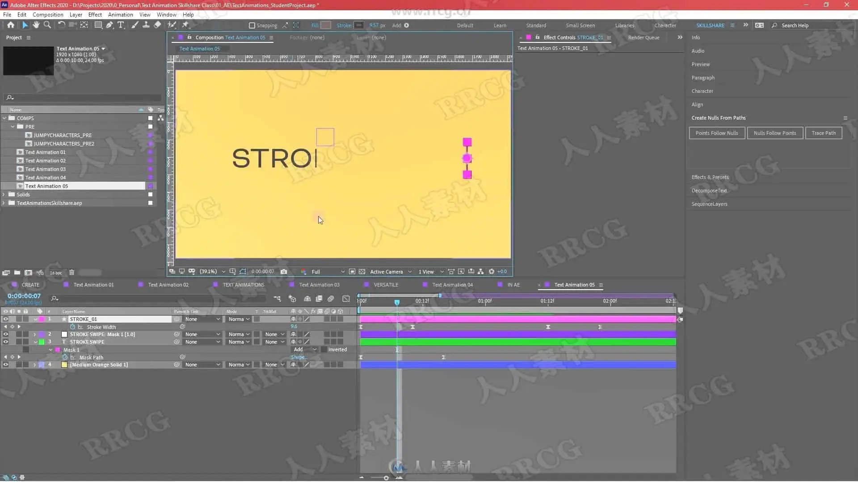Enable the Snapping checkbox

pyautogui.click(x=252, y=25)
